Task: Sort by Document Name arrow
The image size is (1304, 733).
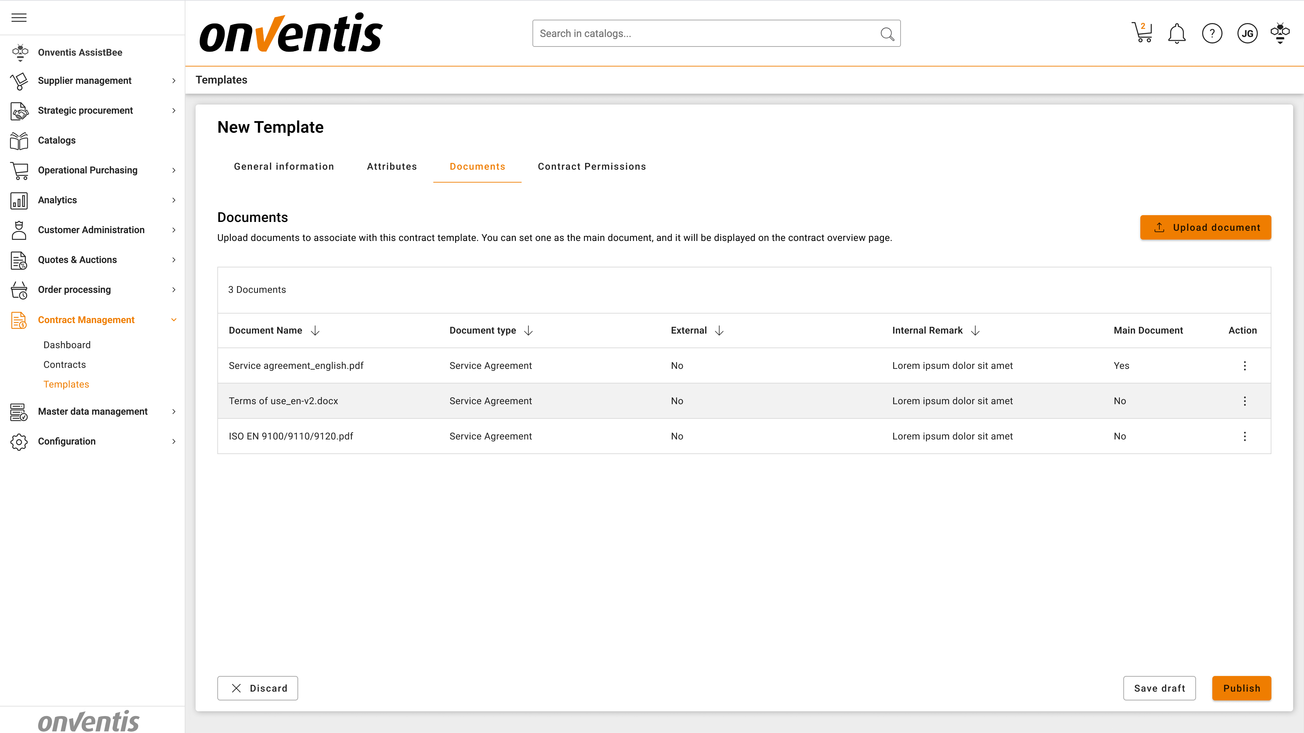Action: pyautogui.click(x=315, y=330)
